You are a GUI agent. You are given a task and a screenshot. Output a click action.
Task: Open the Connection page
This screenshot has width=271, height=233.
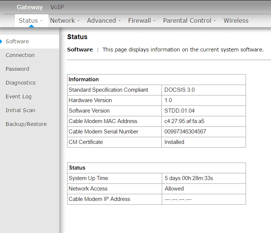pos(20,55)
